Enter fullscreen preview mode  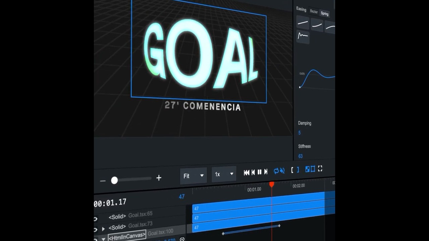[320, 169]
